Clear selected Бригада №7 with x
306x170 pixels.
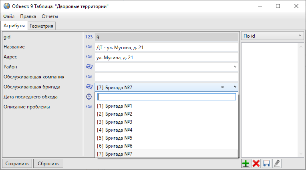(x=222, y=87)
